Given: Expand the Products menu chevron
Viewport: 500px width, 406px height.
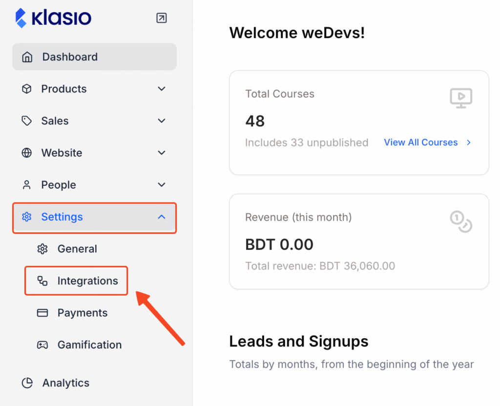Looking at the screenshot, I should pos(162,89).
